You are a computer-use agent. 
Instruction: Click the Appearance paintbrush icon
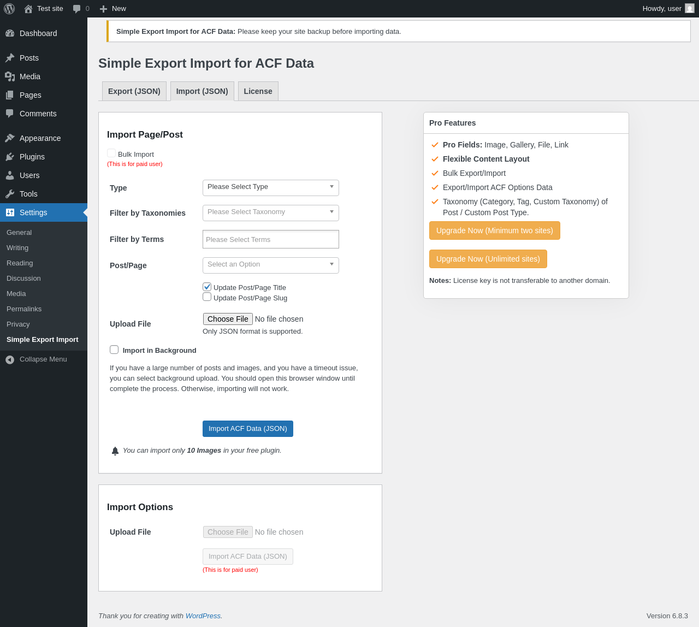[10, 138]
